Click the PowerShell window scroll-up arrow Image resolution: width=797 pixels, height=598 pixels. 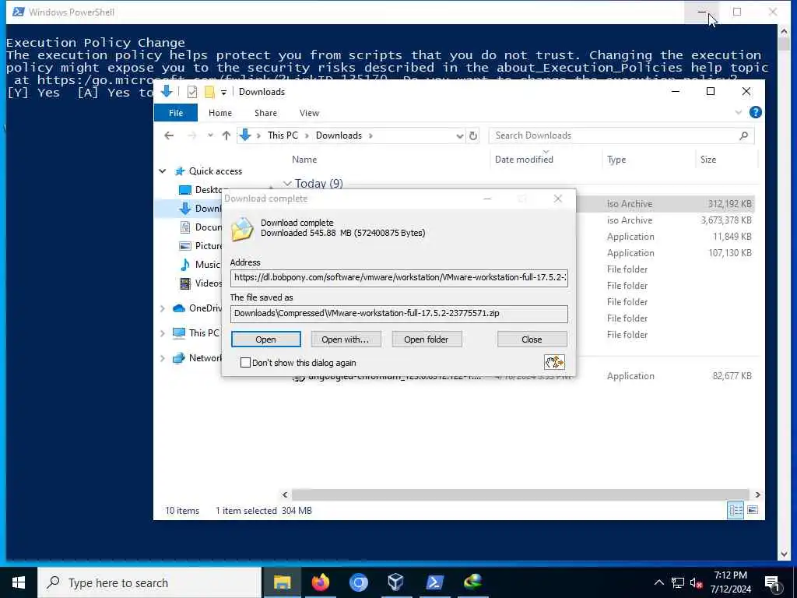pos(783,31)
